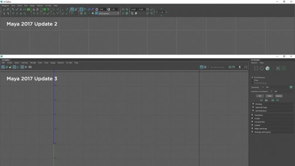Select UV vertex selection mode icon in Toolkit
This screenshot has height=166, width=295.
tap(256, 68)
